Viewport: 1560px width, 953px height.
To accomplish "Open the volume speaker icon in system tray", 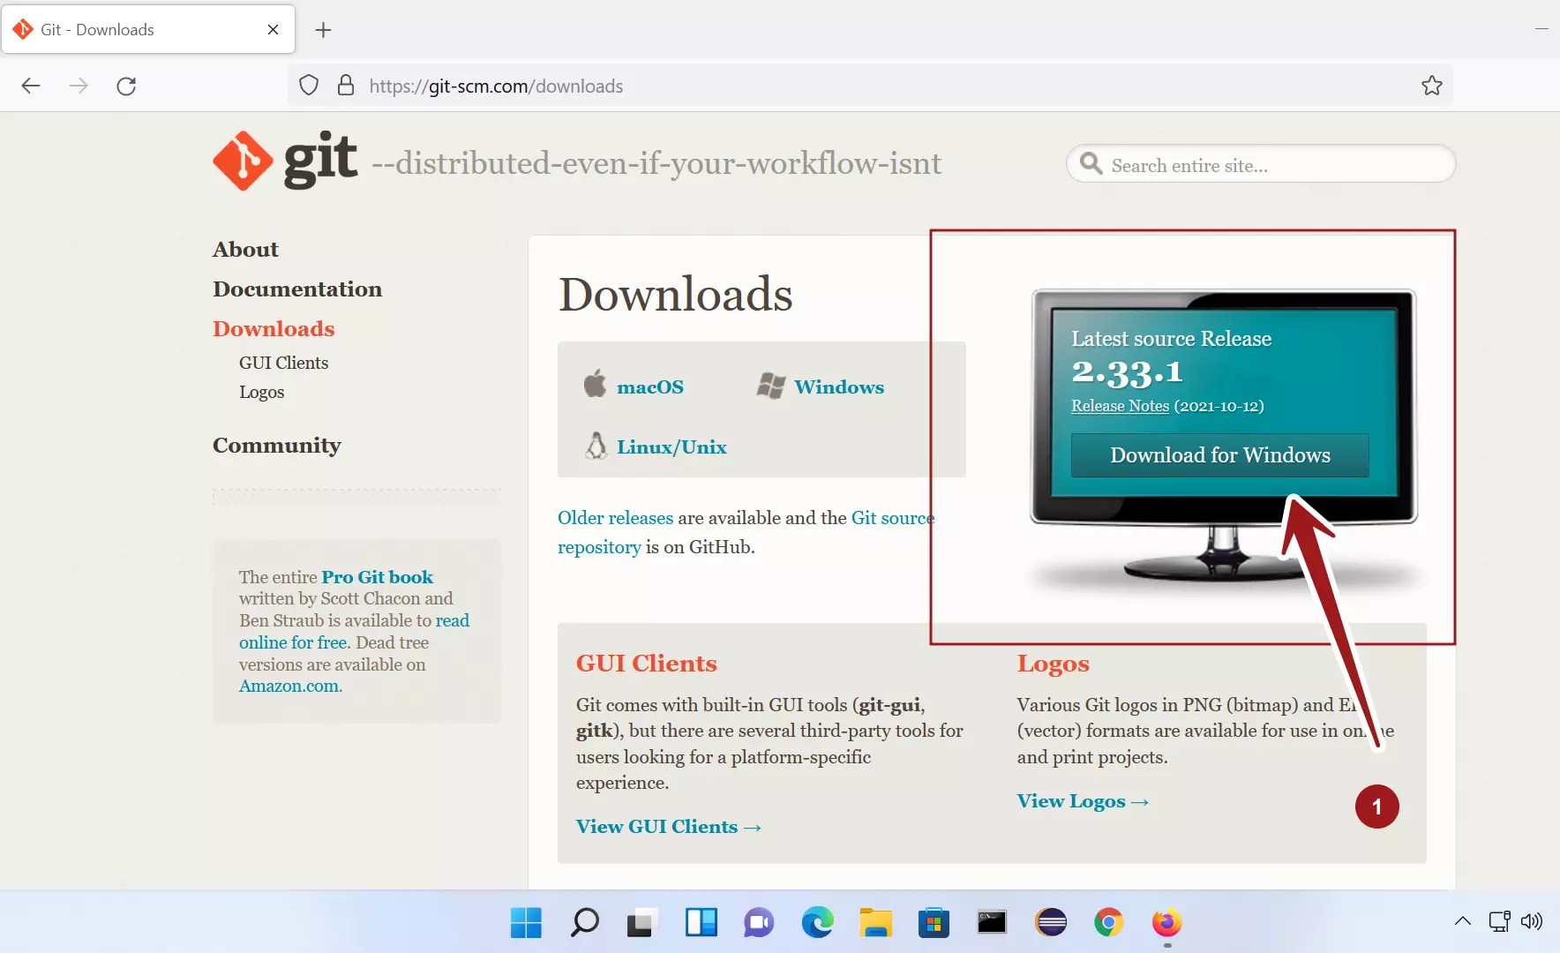I will (x=1533, y=923).
